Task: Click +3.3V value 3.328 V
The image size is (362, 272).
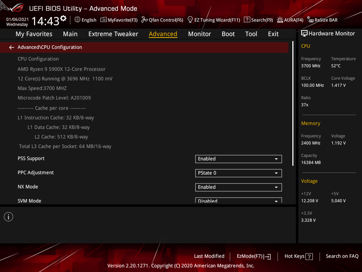Action: point(308,220)
